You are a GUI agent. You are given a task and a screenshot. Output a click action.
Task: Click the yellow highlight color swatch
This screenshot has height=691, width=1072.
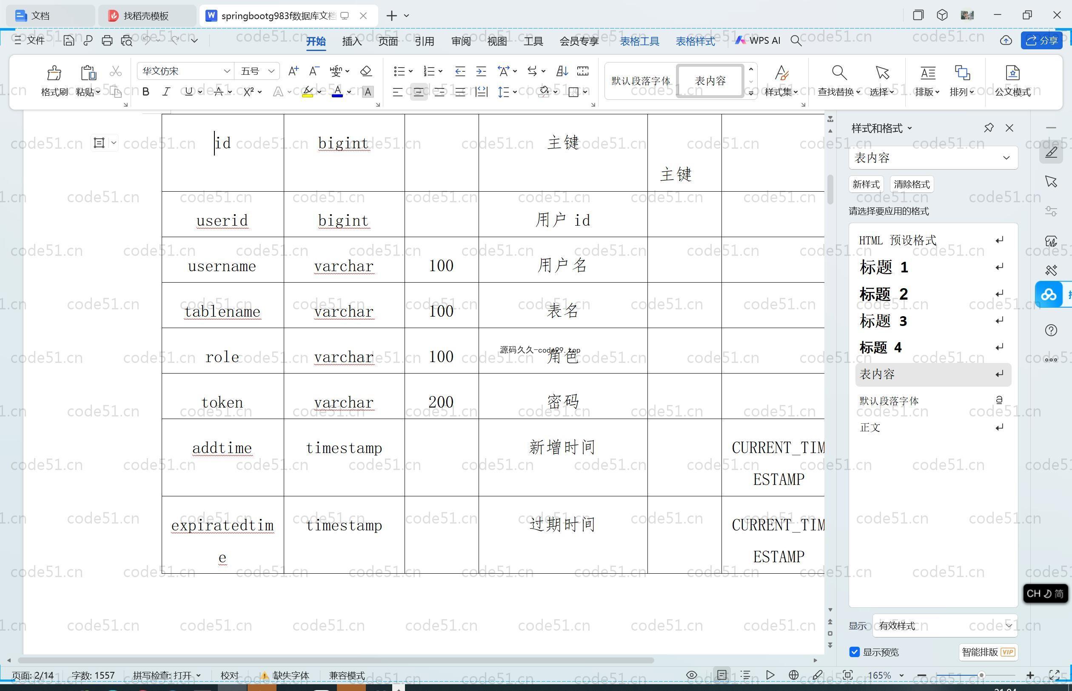pos(308,92)
